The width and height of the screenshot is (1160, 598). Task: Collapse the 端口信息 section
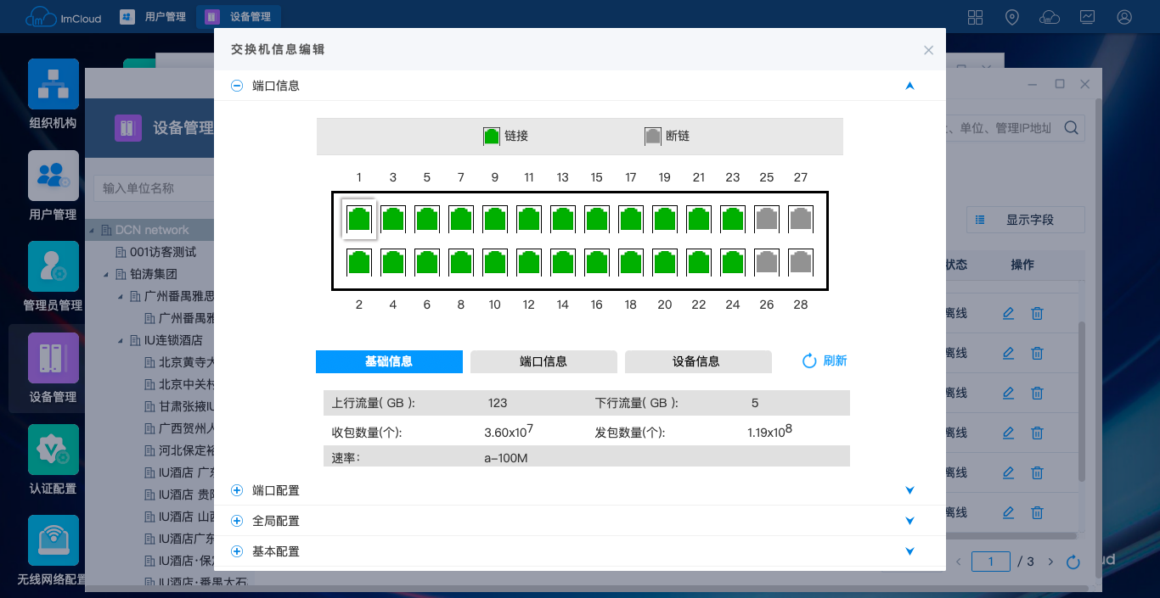(237, 86)
